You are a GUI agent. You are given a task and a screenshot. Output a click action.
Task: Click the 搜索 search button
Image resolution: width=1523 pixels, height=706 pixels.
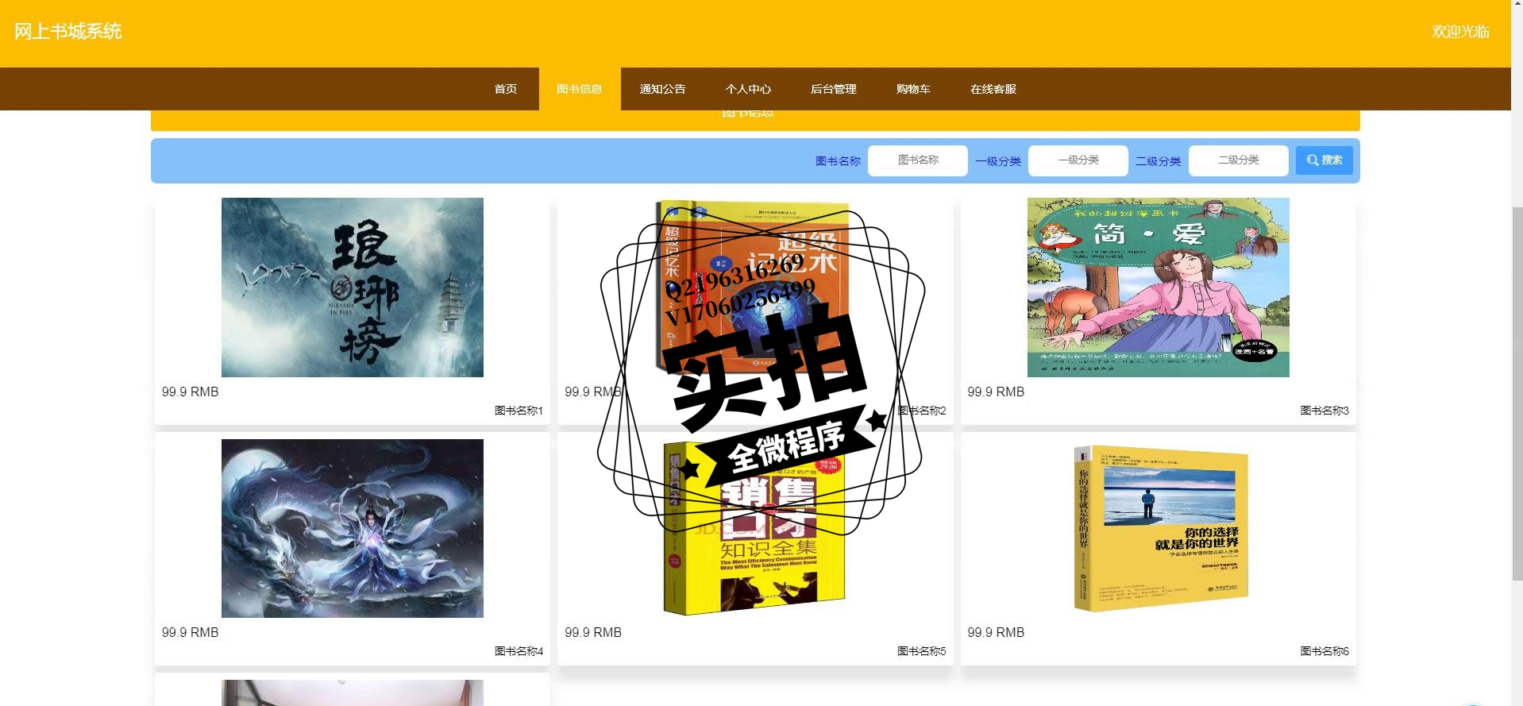[x=1324, y=160]
